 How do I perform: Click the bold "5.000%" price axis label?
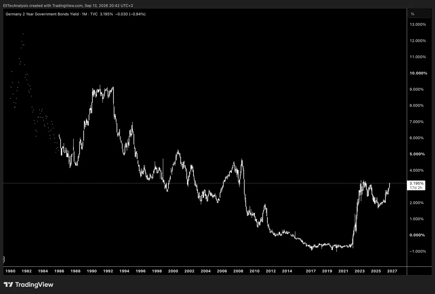417,154
